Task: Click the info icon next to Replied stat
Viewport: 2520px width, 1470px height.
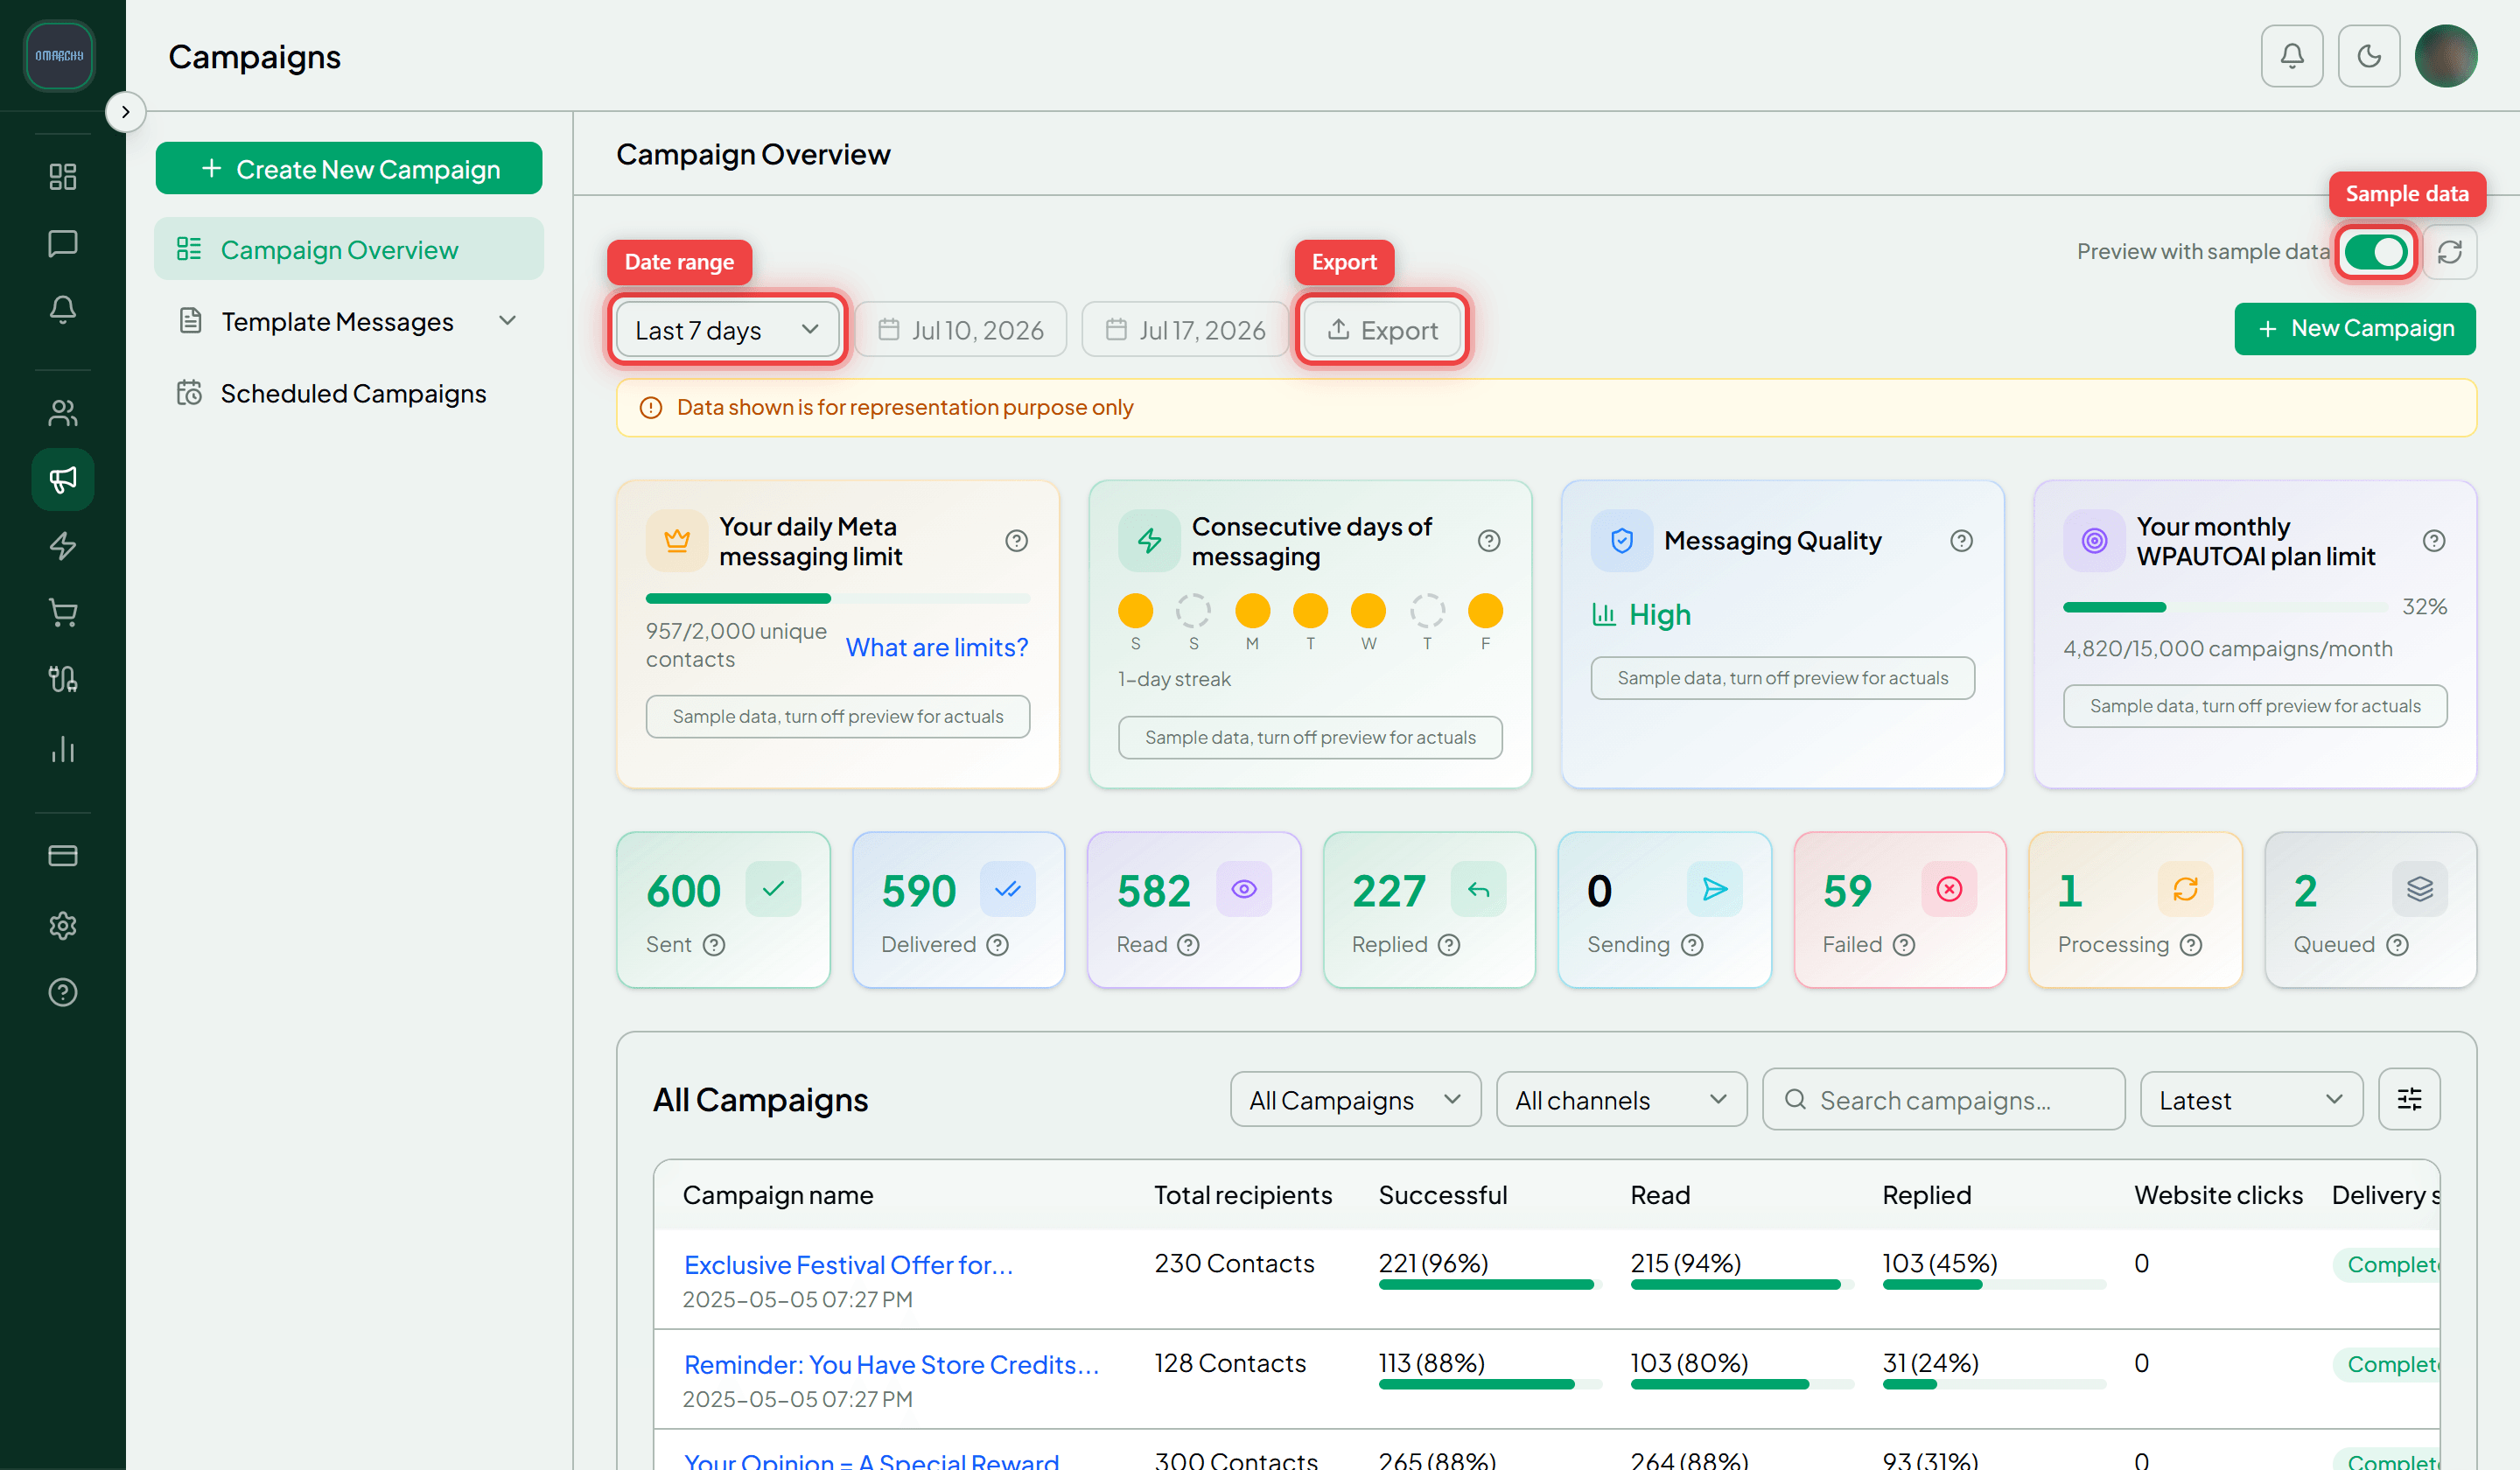Action: [x=1448, y=945]
